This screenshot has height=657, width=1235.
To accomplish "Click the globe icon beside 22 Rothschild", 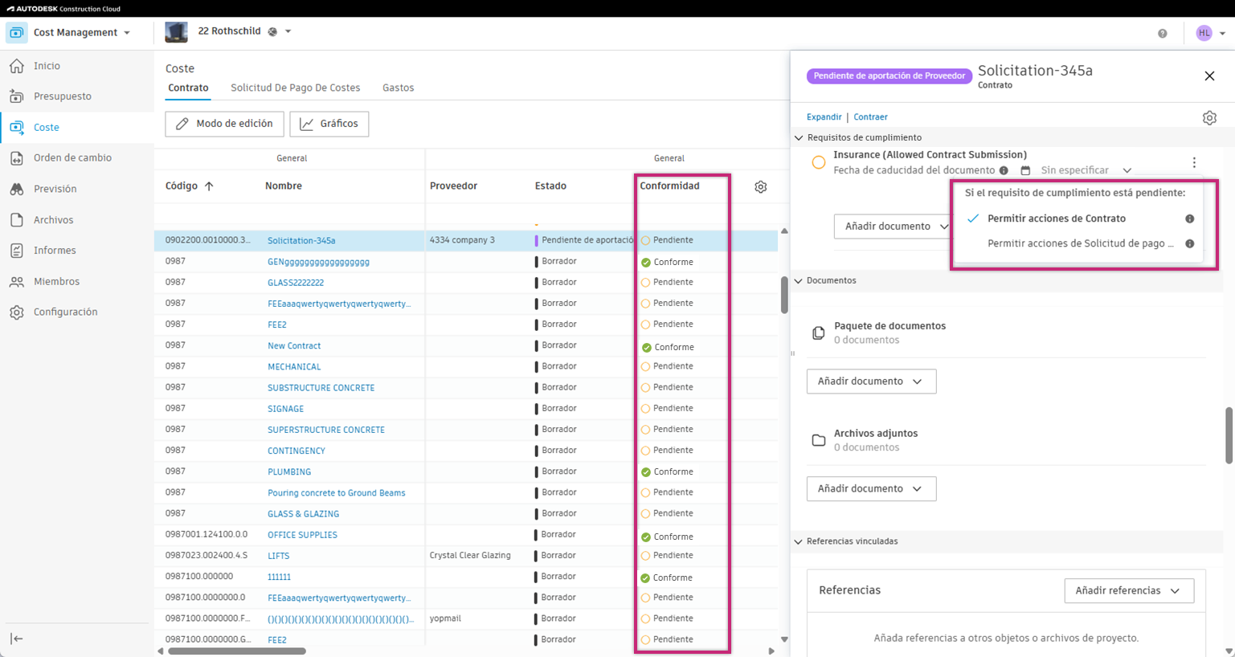I will [272, 32].
